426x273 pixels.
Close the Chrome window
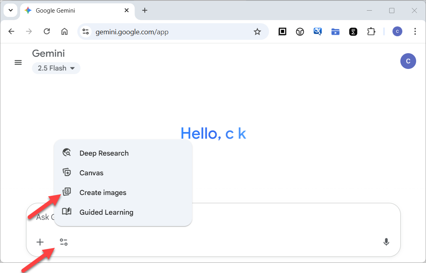(x=414, y=11)
